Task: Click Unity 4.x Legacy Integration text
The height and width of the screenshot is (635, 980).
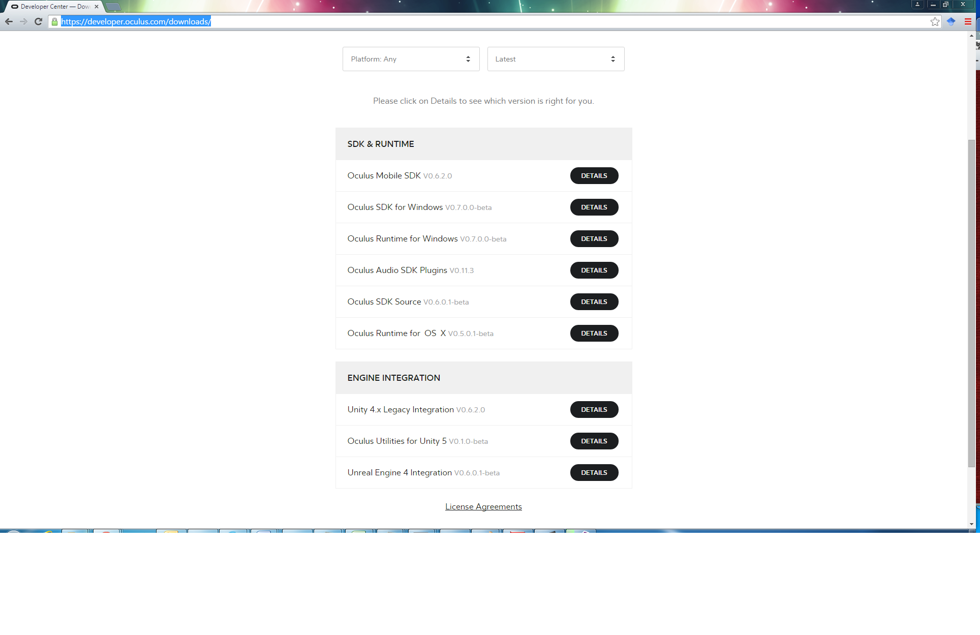Action: (401, 409)
